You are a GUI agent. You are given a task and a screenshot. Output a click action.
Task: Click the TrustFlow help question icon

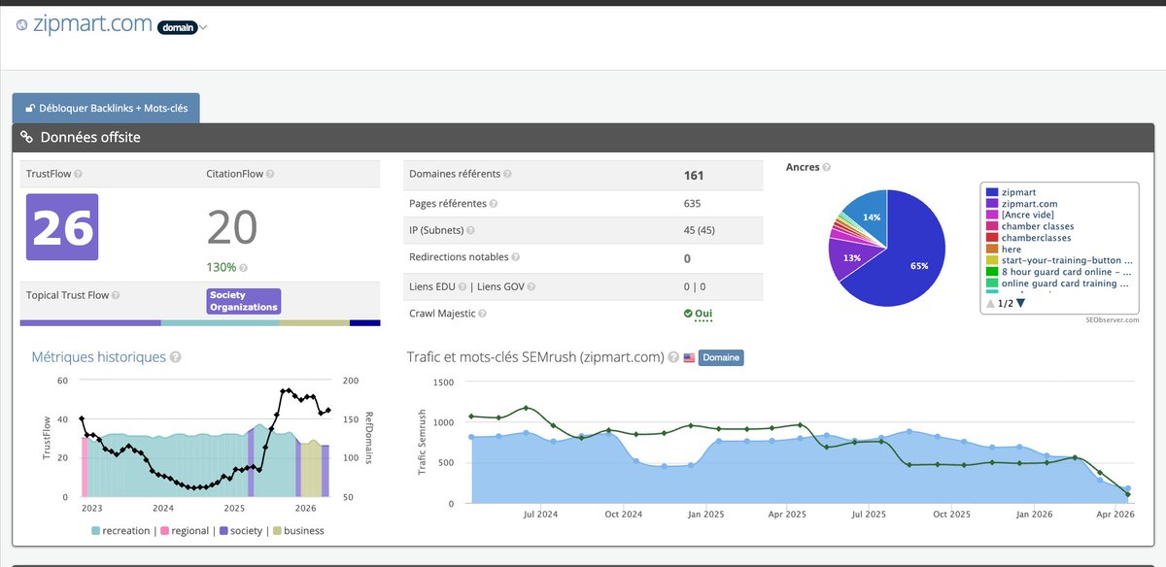[78, 175]
